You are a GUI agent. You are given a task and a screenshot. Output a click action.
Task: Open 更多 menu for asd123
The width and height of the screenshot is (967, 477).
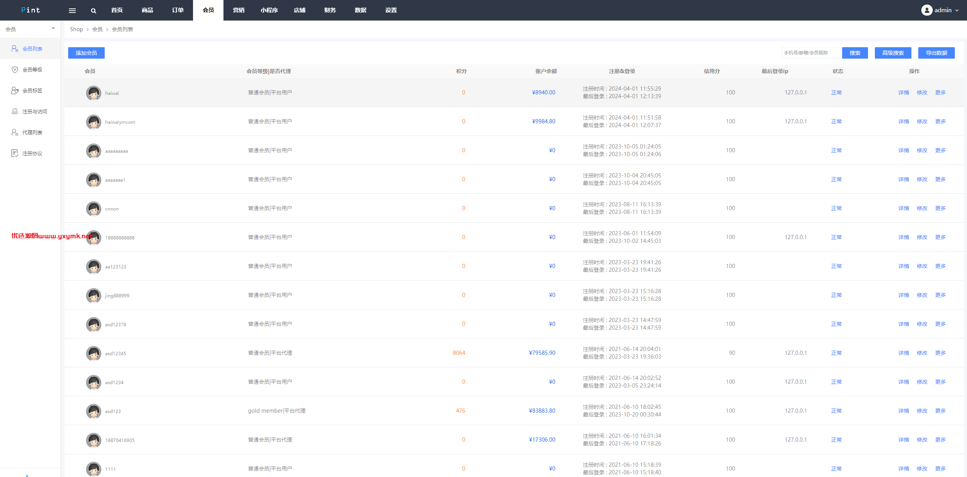[940, 411]
